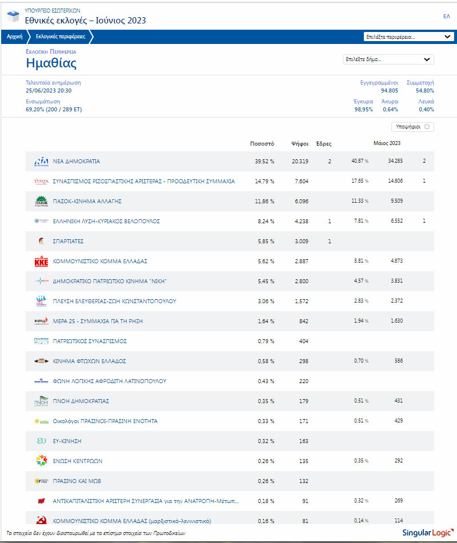Open Εκλογικές περιφέρειες breadcrumb item
Image resolution: width=457 pixels, height=543 pixels.
(x=61, y=37)
